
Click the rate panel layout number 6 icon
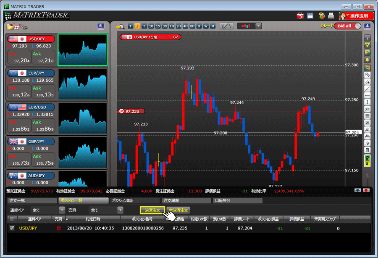pyautogui.click(x=100, y=26)
